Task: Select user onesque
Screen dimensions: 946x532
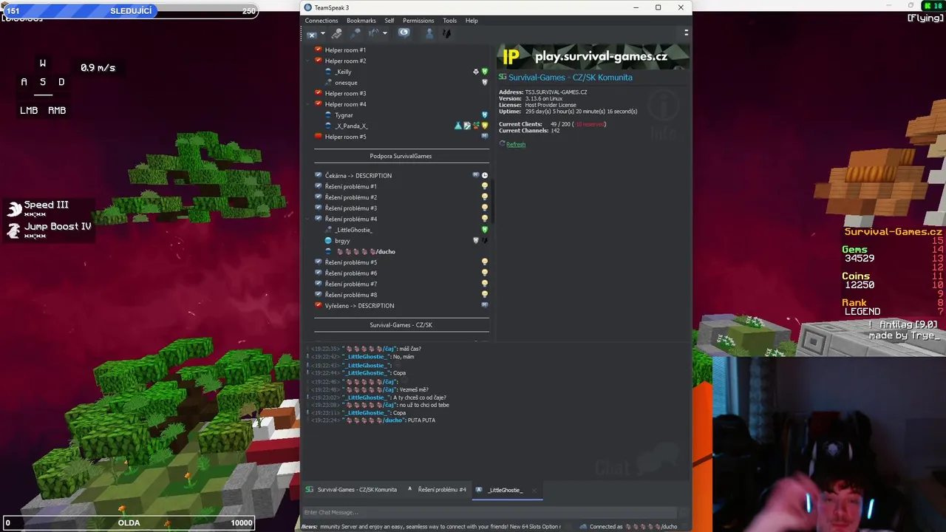Action: point(346,83)
